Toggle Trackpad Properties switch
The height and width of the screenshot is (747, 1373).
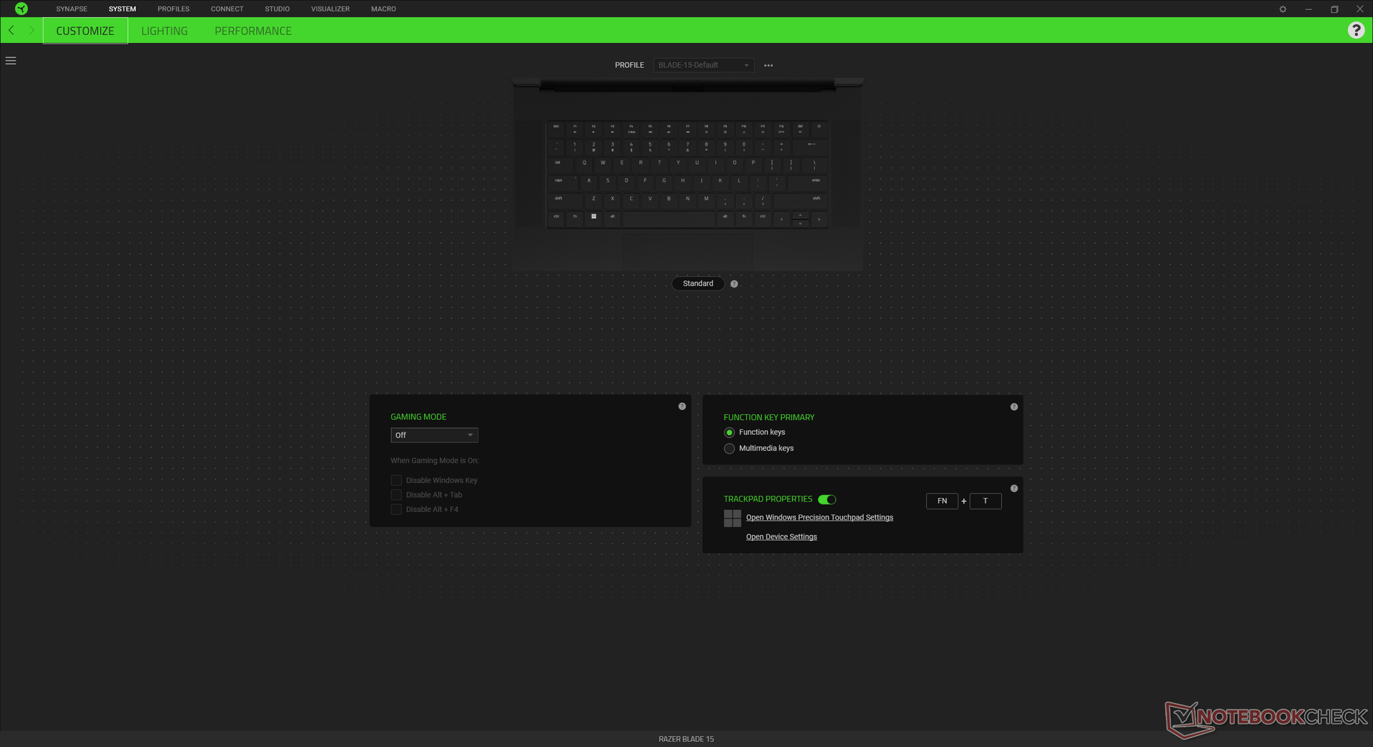click(827, 499)
